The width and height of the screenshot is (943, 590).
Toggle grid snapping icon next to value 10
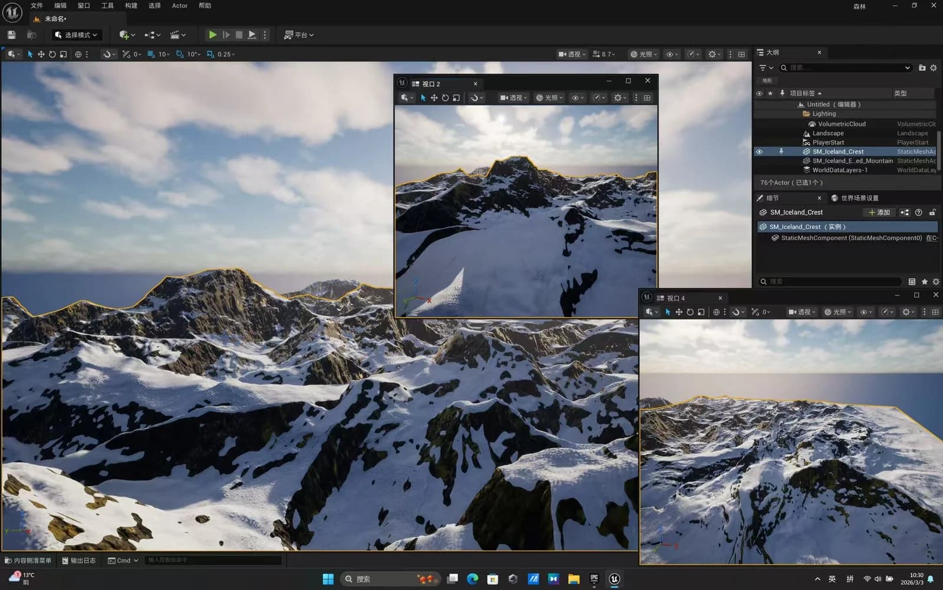point(151,54)
